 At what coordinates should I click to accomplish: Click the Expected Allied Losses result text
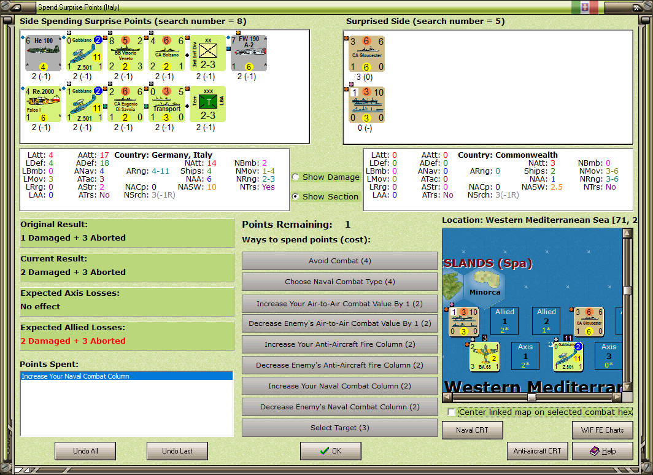pyautogui.click(x=73, y=341)
